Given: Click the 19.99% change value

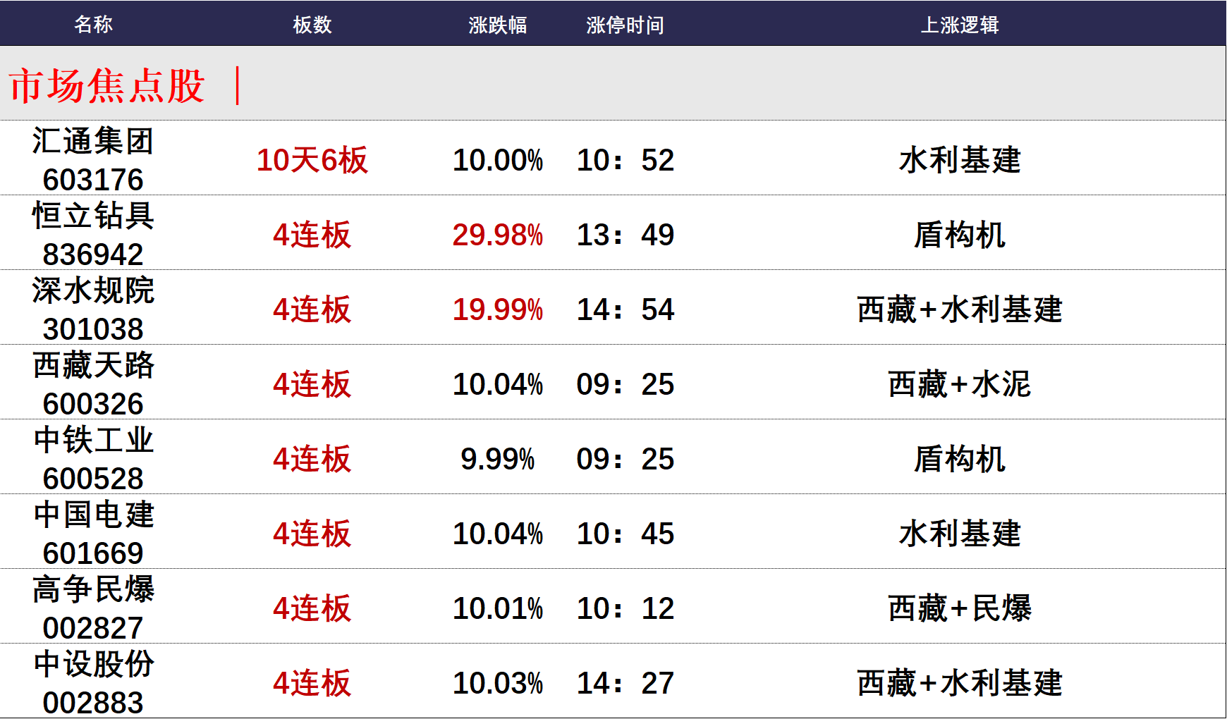Looking at the screenshot, I should pos(498,309).
